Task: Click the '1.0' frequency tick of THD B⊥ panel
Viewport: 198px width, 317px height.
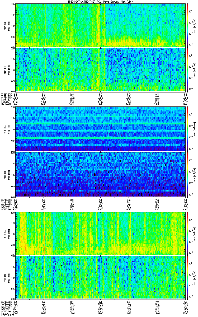Action: click(x=13, y=129)
